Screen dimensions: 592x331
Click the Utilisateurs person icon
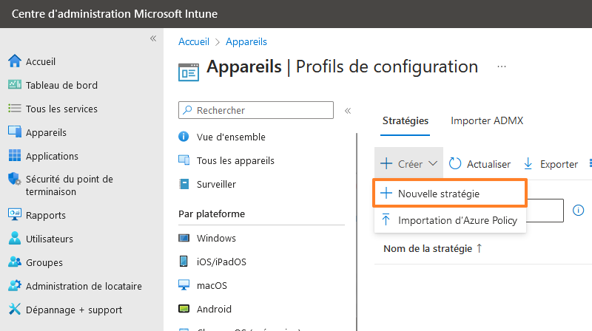click(x=15, y=238)
